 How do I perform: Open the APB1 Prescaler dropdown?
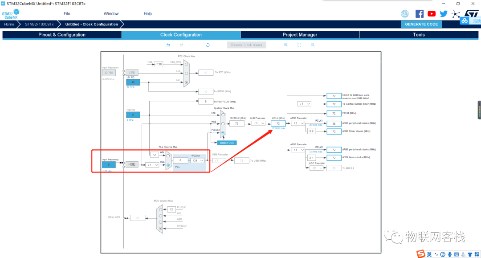298,123
